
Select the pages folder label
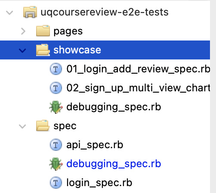(x=68, y=31)
